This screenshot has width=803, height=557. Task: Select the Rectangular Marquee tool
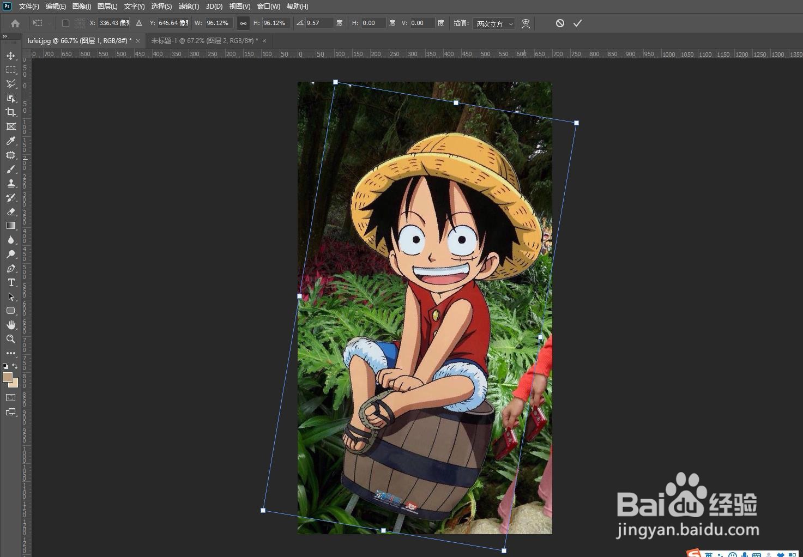(x=11, y=70)
